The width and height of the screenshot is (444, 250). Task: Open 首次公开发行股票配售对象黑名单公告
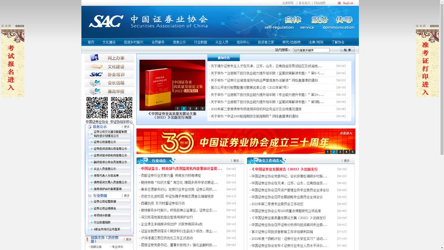249,87
